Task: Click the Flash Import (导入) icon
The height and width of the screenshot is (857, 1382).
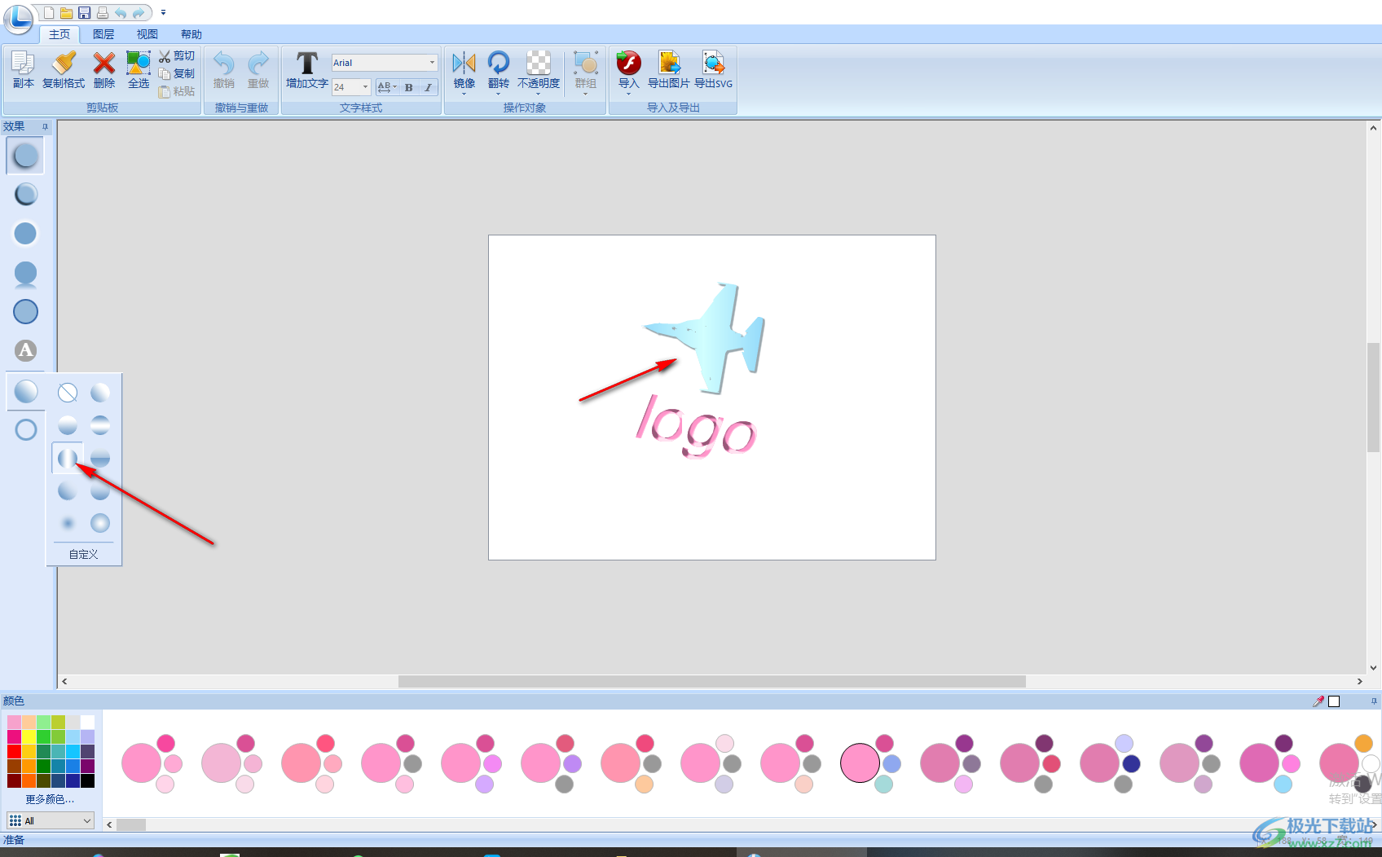Action: point(628,63)
